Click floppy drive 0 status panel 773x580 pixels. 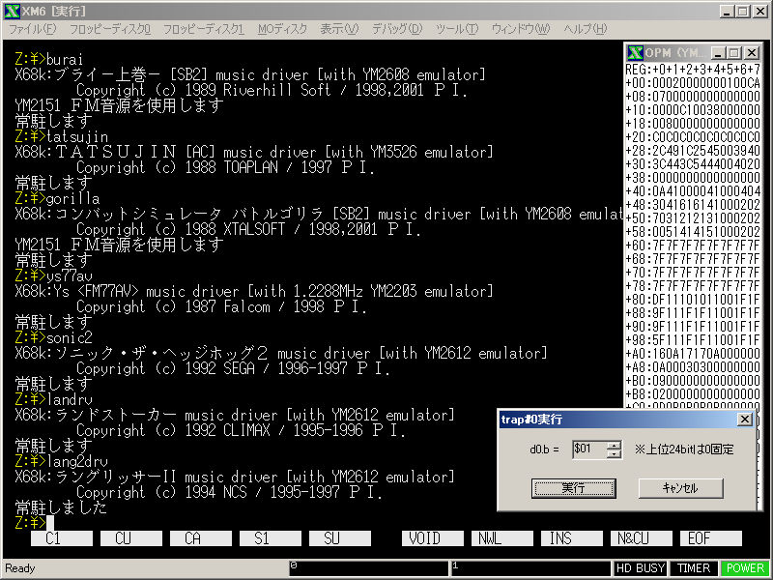pyautogui.click(x=369, y=568)
